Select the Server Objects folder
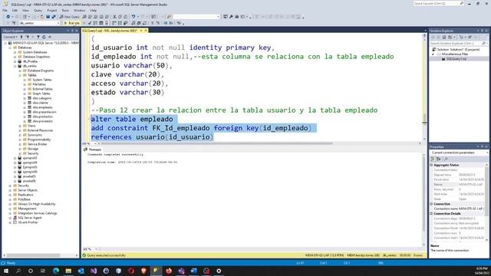This screenshot has width=491, height=276. click(28, 190)
